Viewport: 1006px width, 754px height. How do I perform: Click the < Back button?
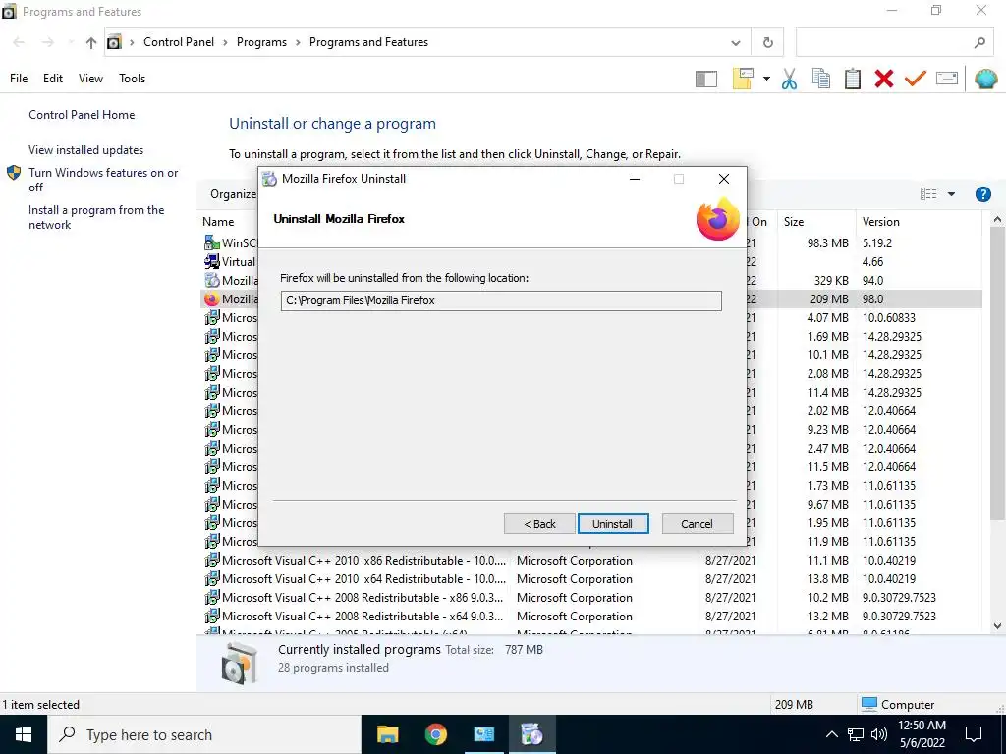(x=539, y=524)
